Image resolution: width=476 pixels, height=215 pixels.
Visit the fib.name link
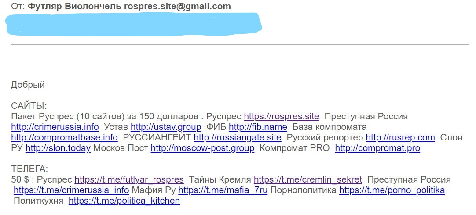point(258,126)
